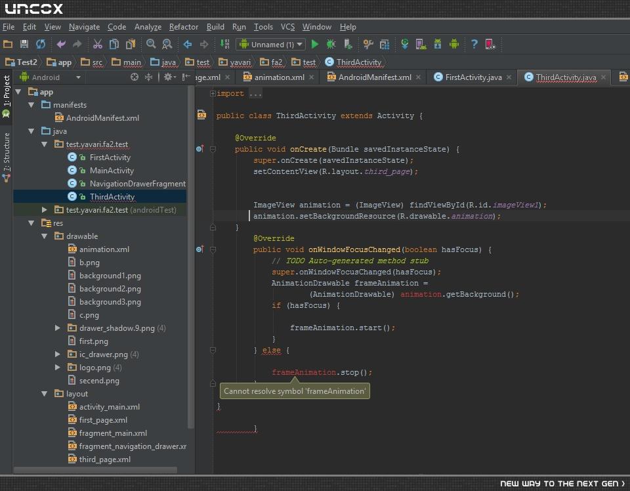The image size is (630, 491).
Task: Open Replace with the magnifier A icon
Action: coord(167,44)
